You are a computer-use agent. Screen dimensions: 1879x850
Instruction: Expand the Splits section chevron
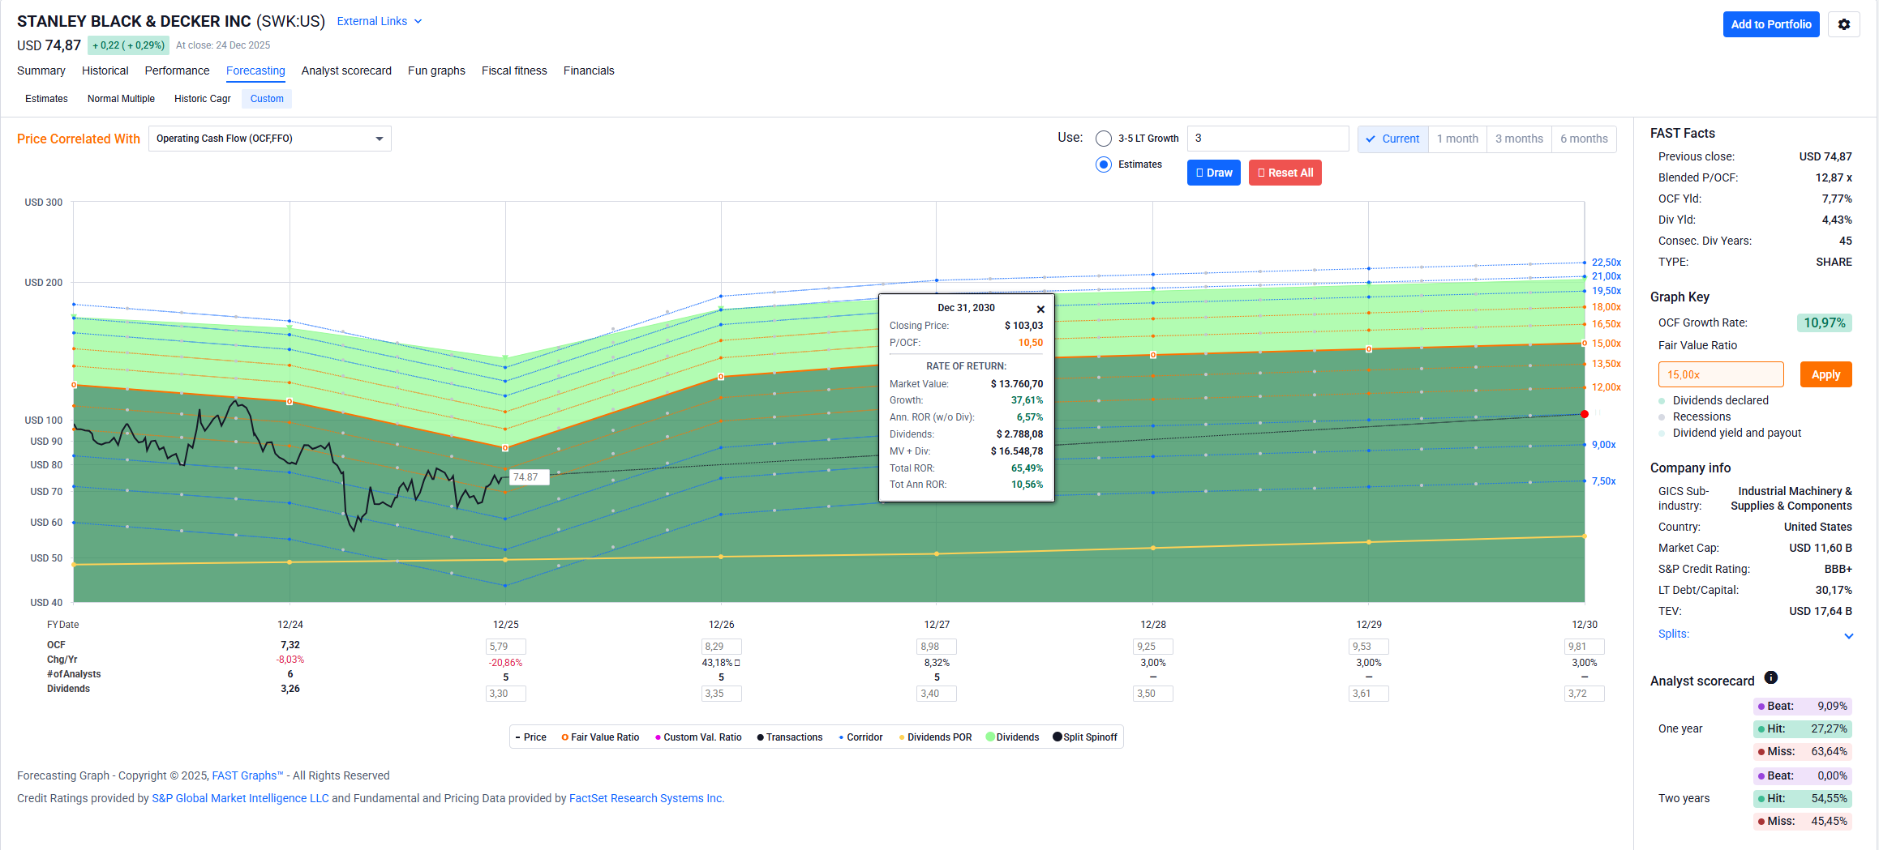[1848, 636]
